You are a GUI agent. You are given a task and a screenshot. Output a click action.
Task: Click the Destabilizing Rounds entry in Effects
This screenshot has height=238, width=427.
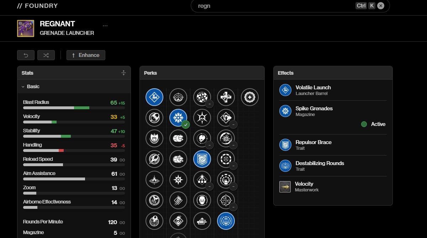coord(320,166)
